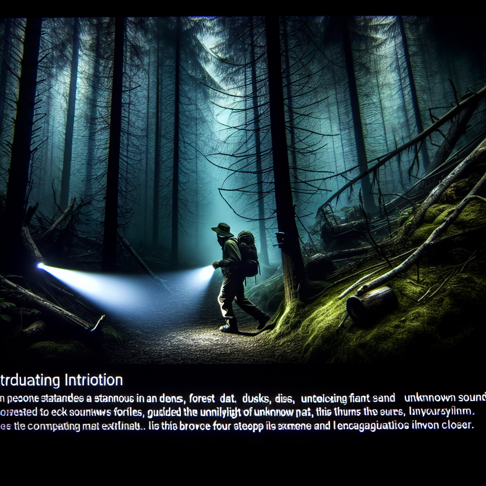486x486 pixels.
Task: Select the cut log on mossy slope
Action: tap(372, 303)
